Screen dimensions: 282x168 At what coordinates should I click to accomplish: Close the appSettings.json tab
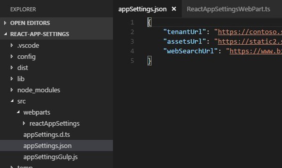174,9
